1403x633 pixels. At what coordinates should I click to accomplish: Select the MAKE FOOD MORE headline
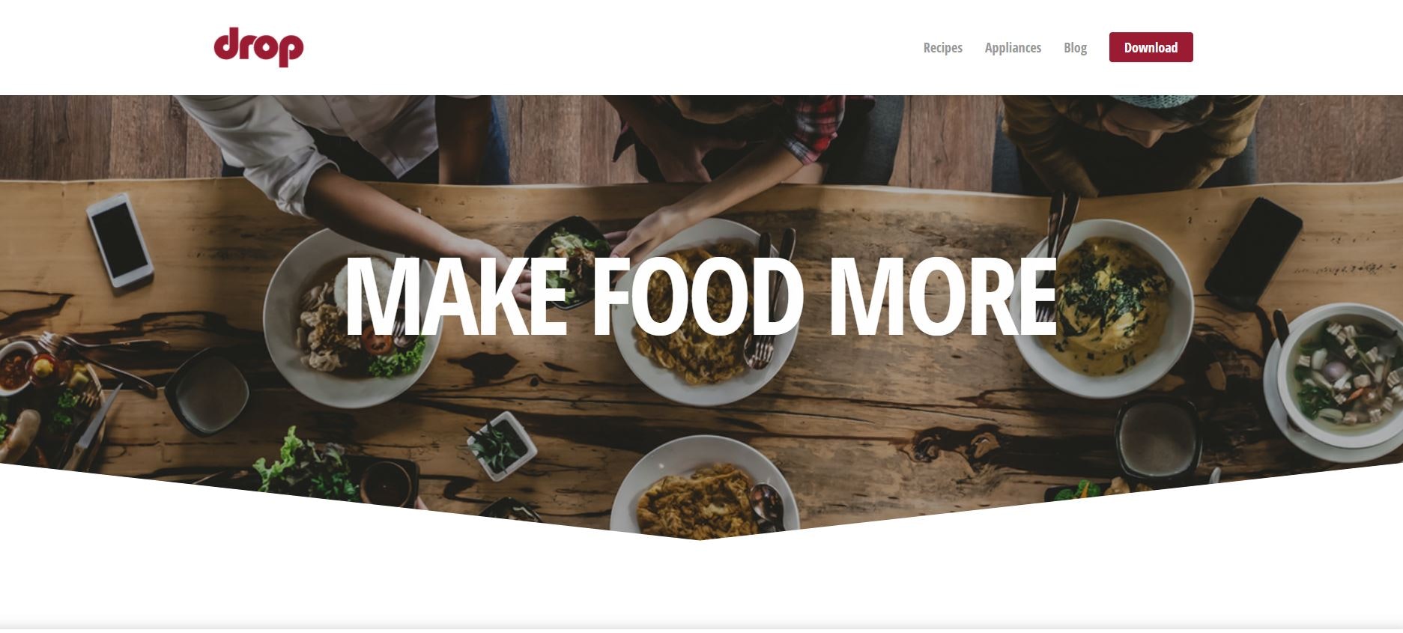[700, 296]
